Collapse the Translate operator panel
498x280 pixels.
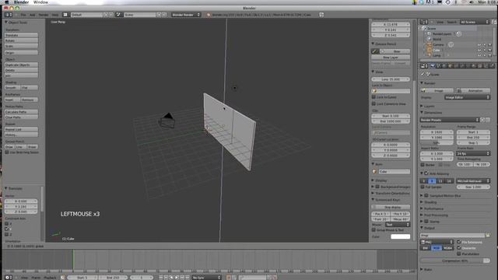(6, 188)
